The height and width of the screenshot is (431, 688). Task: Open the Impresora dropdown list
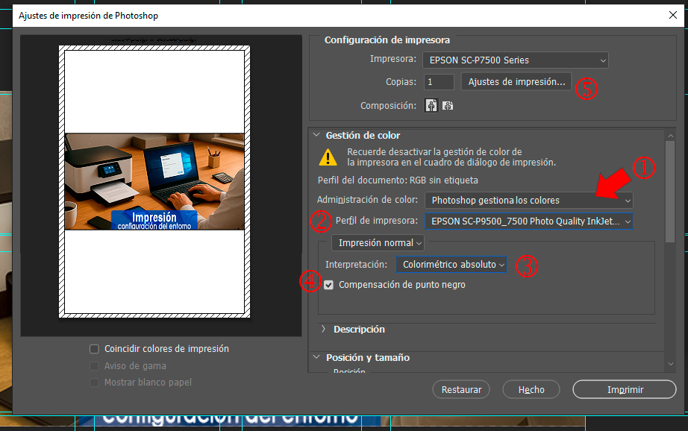tap(515, 60)
